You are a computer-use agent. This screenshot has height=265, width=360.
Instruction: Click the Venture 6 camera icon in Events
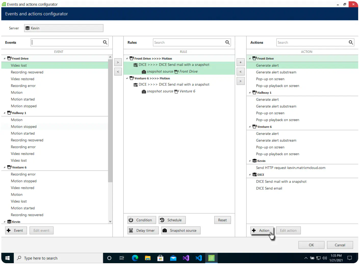click(x=9, y=167)
